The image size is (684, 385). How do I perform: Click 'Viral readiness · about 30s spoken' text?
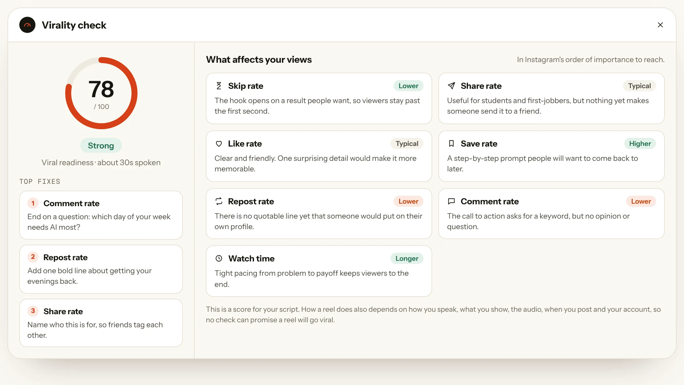pyautogui.click(x=101, y=162)
